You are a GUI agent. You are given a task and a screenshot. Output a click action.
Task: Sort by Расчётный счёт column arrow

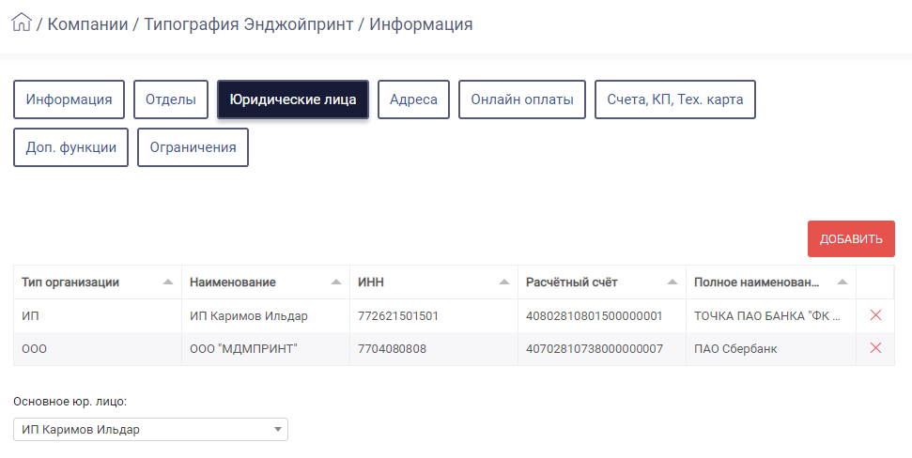click(x=672, y=282)
